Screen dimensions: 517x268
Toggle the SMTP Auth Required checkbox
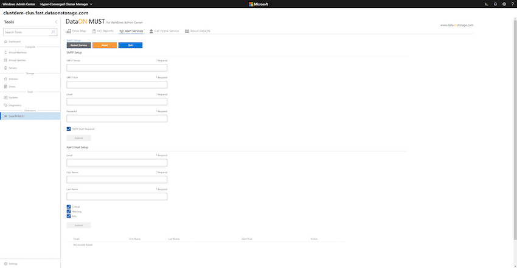click(x=69, y=129)
